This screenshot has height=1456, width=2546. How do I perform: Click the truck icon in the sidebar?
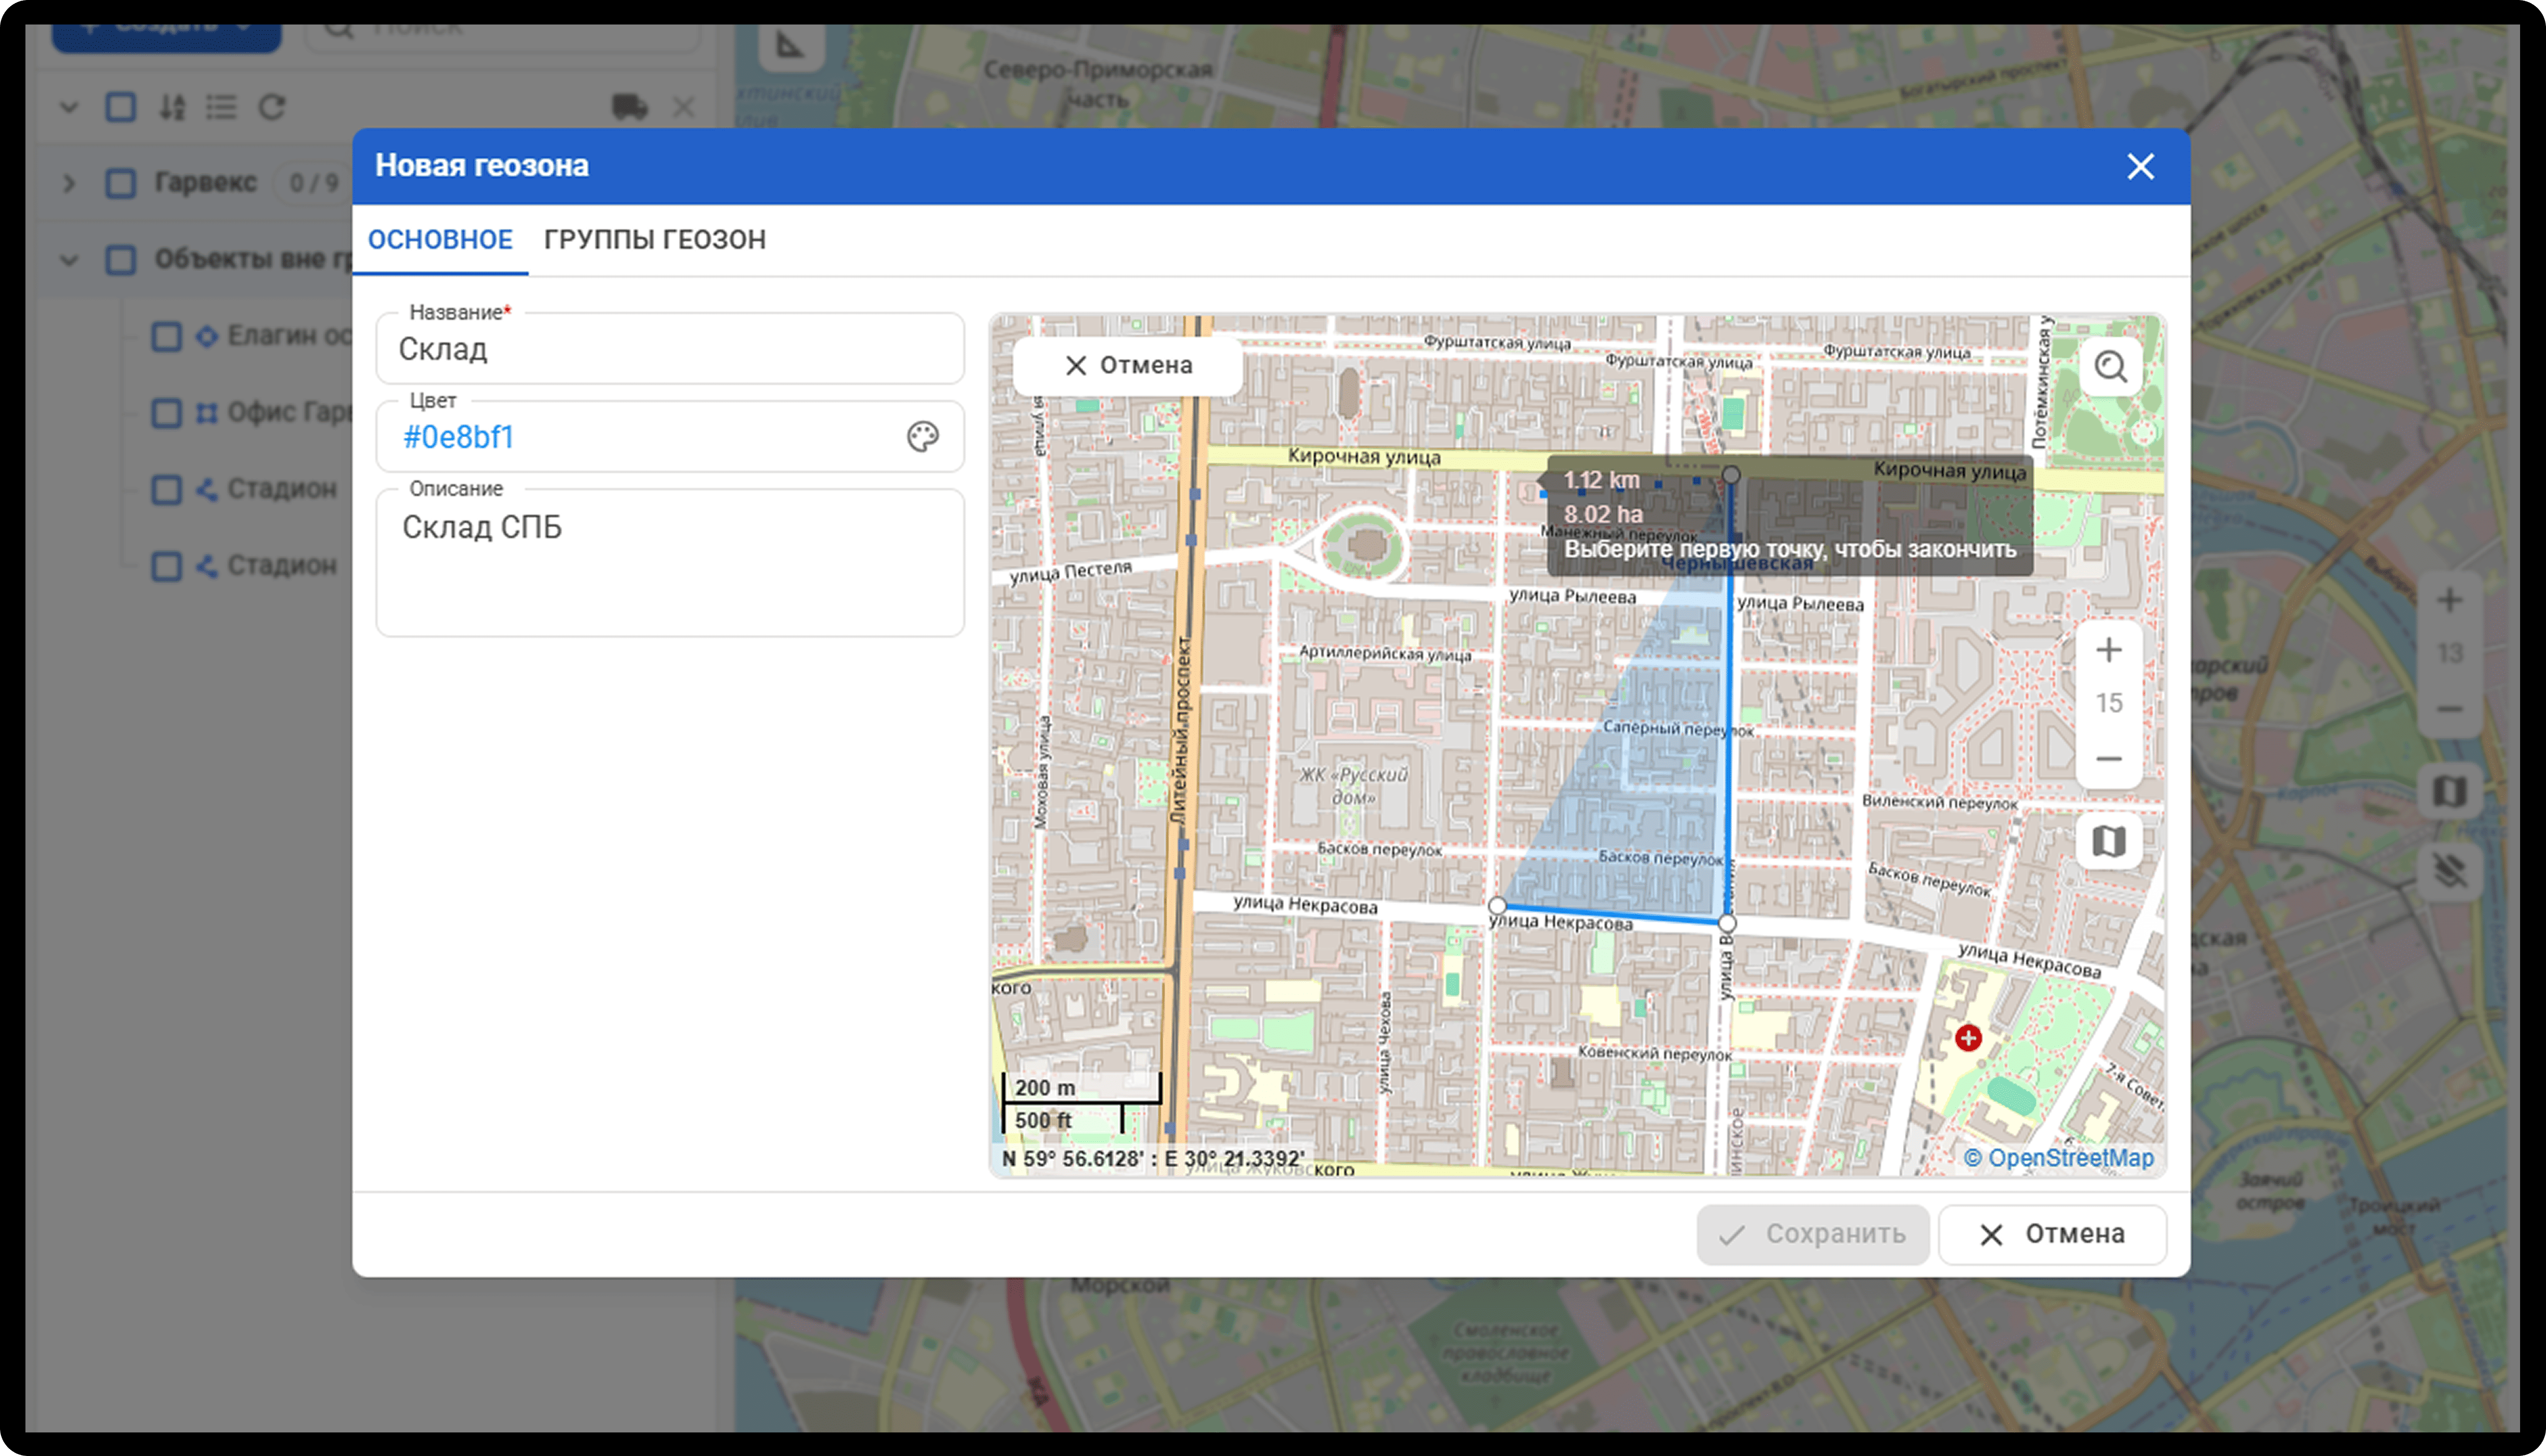tap(629, 107)
